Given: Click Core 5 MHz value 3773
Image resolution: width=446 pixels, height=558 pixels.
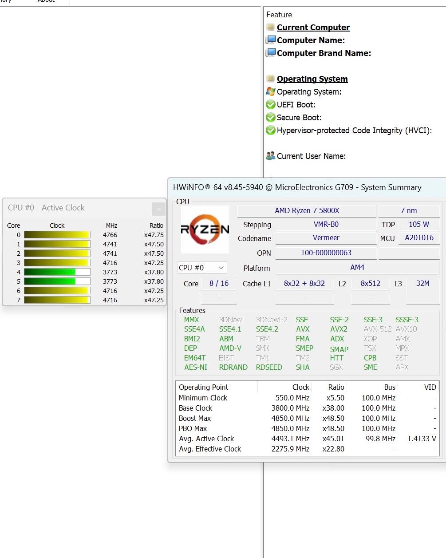Looking at the screenshot, I should coord(110,281).
